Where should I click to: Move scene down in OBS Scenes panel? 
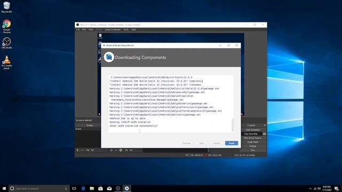92,150
